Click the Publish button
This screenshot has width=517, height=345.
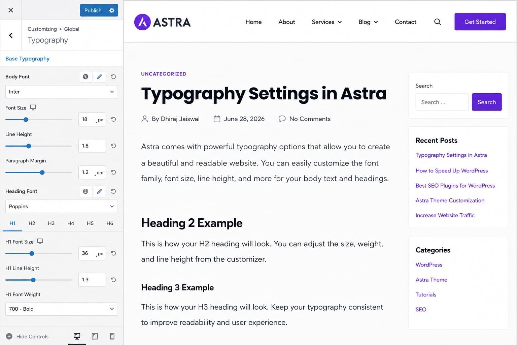[93, 10]
